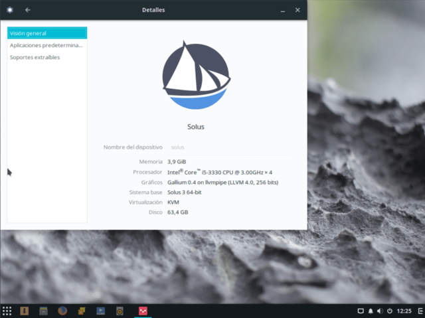Minimize the Detalles window
425x318 pixels.
coord(283,11)
